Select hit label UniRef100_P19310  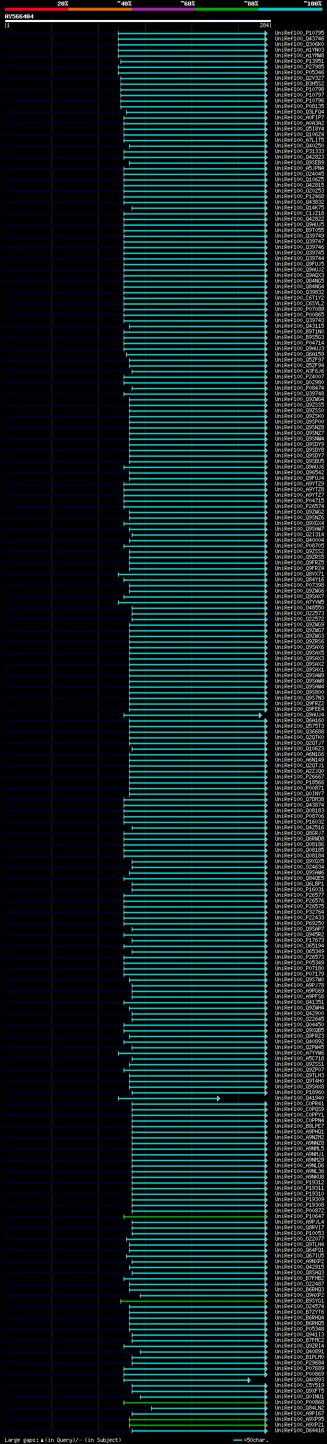[299, 1194]
